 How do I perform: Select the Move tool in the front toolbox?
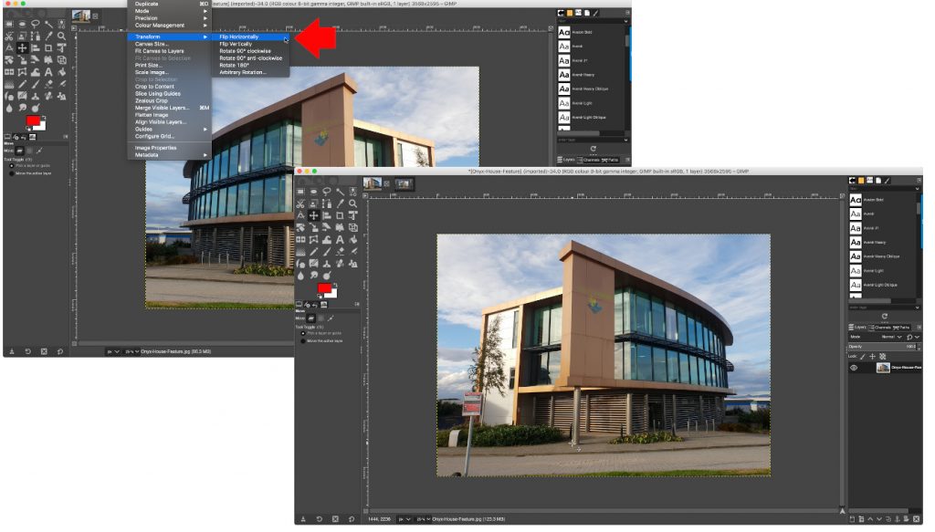tap(313, 215)
